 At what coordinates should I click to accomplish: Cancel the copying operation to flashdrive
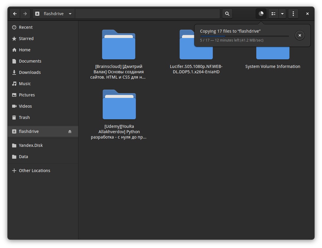(300, 35)
